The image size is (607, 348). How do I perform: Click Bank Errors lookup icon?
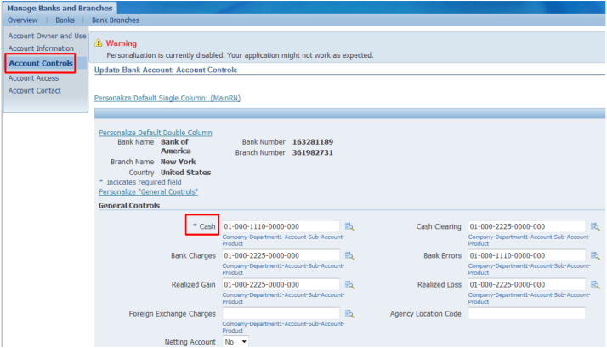tap(595, 256)
